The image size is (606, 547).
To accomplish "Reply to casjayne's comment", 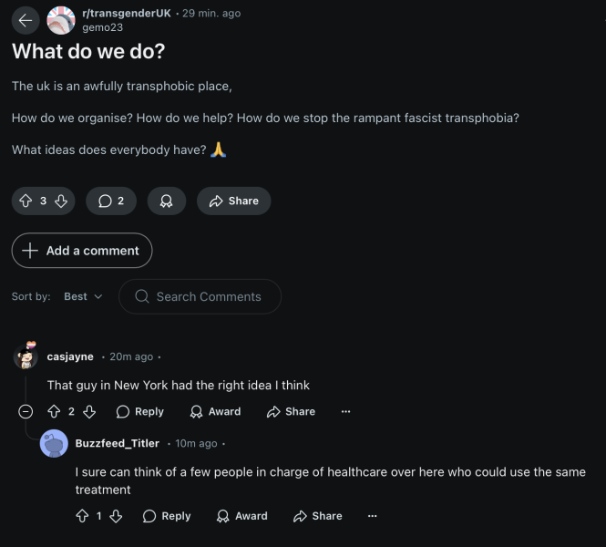I will pos(140,411).
